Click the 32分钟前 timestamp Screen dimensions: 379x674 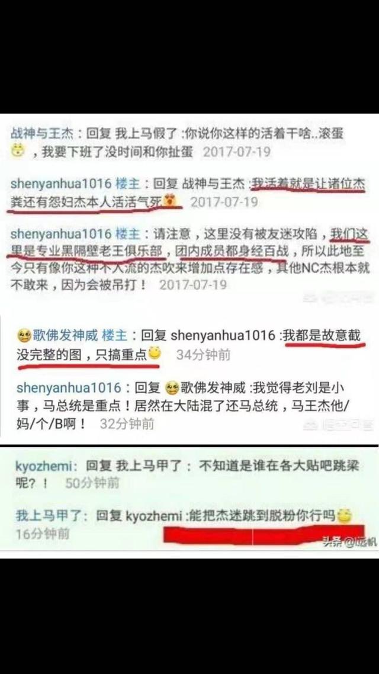coord(127,424)
